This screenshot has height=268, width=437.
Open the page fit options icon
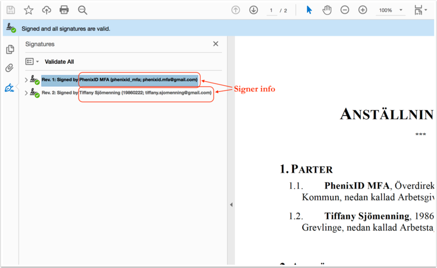pos(420,10)
